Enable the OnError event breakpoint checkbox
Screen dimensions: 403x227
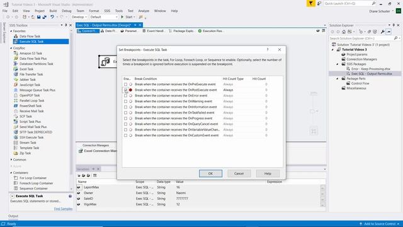coord(125,96)
